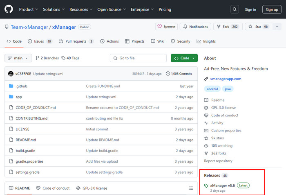The height and width of the screenshot is (195, 286).
Task: Open the LICENSE file
Action: click(22, 129)
